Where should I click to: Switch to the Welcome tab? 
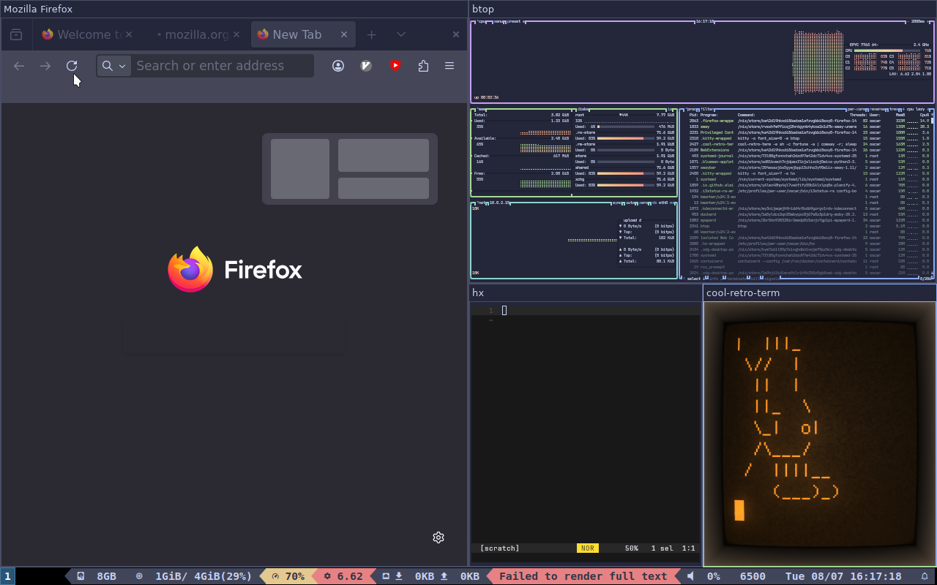tap(88, 34)
